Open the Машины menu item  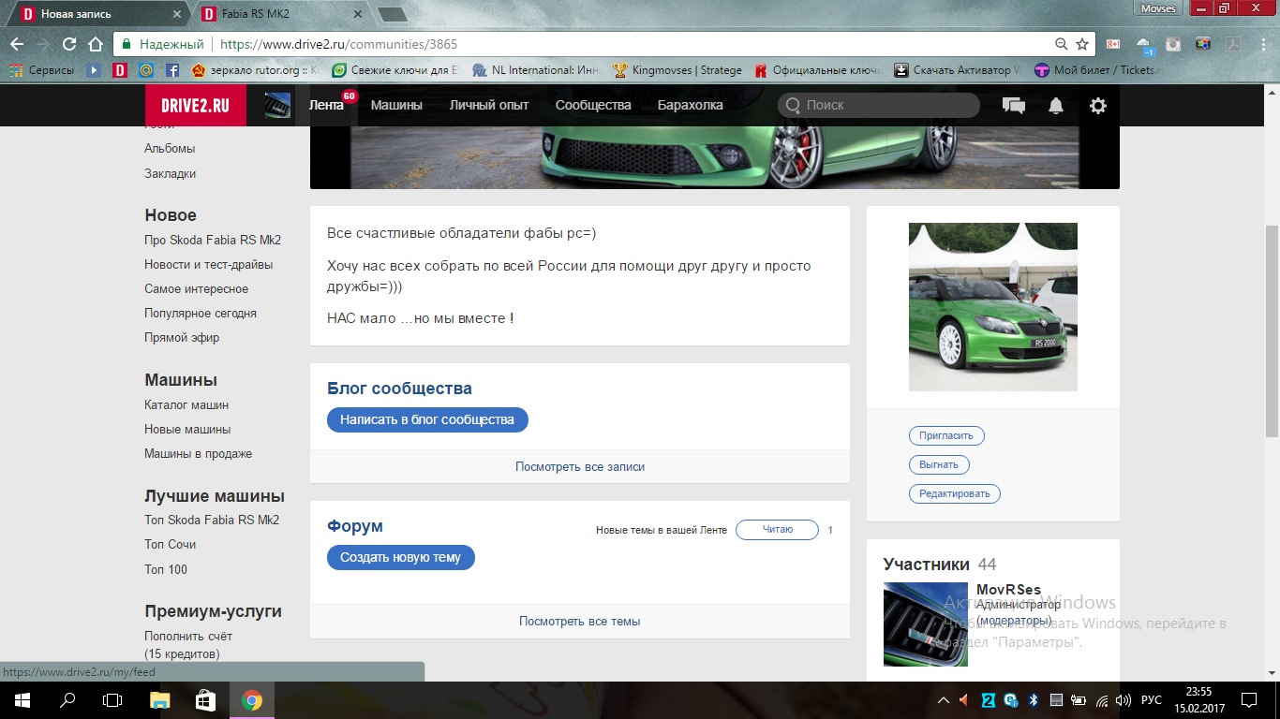coord(396,105)
